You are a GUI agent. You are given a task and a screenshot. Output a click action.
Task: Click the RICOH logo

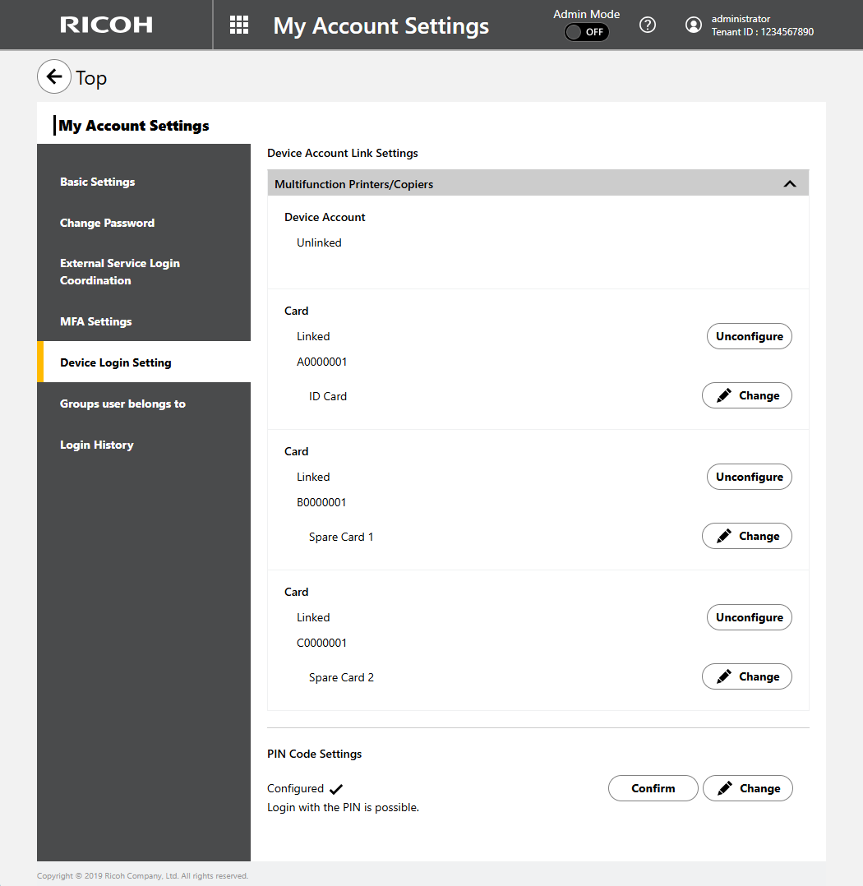click(x=106, y=25)
